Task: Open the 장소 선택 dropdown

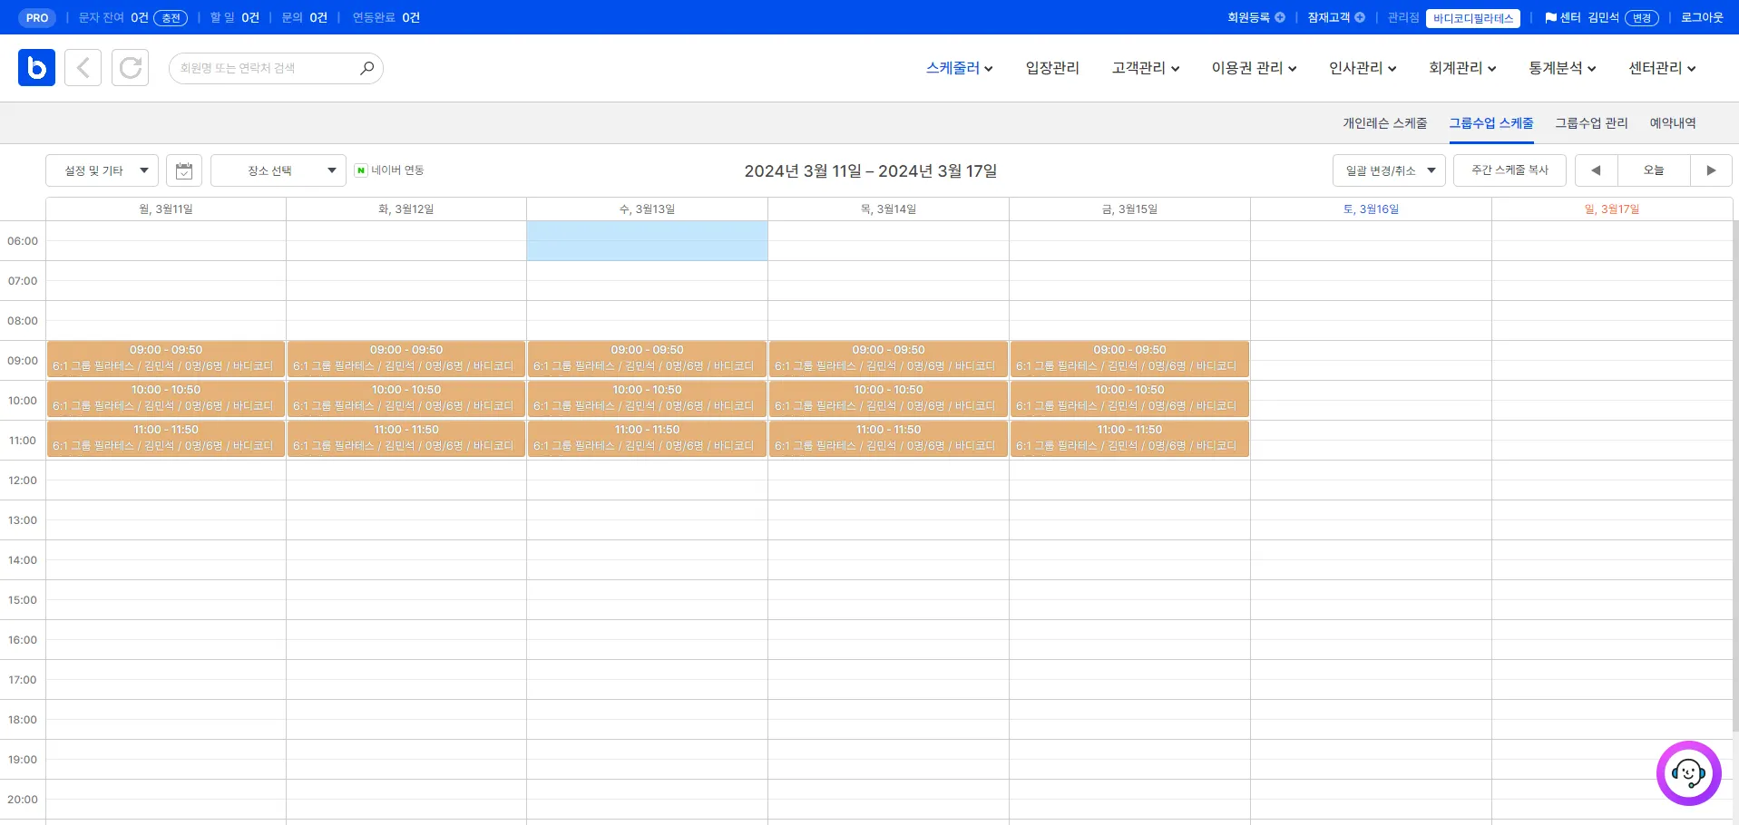Action: (x=278, y=170)
